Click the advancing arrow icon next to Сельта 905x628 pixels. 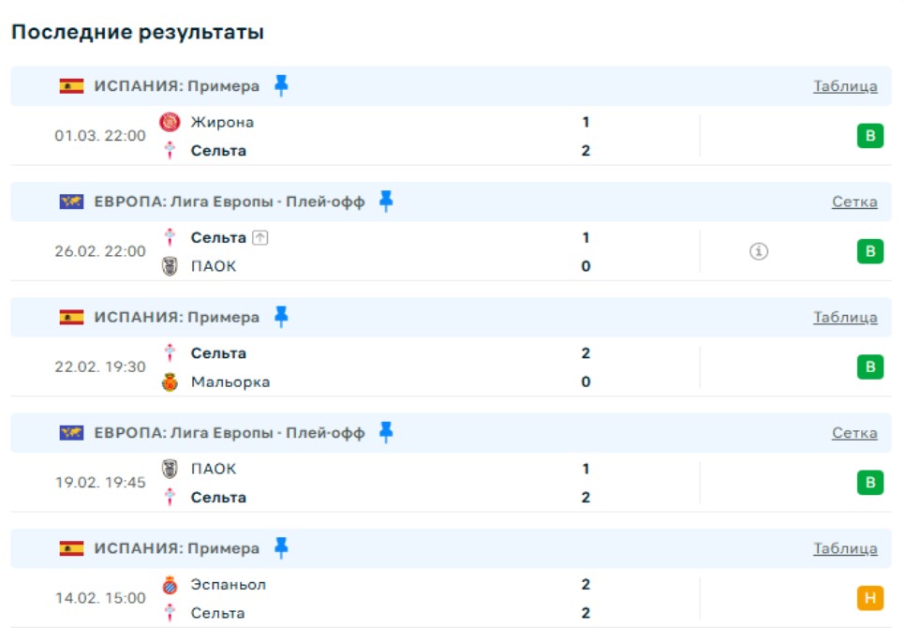(x=260, y=238)
